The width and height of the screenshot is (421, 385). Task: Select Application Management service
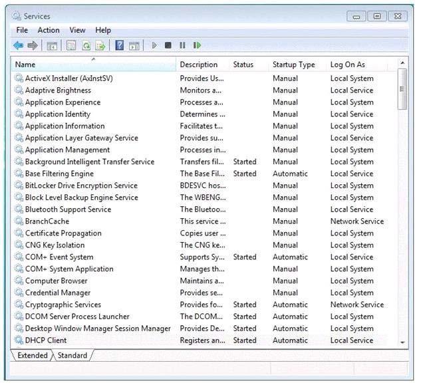[67, 150]
